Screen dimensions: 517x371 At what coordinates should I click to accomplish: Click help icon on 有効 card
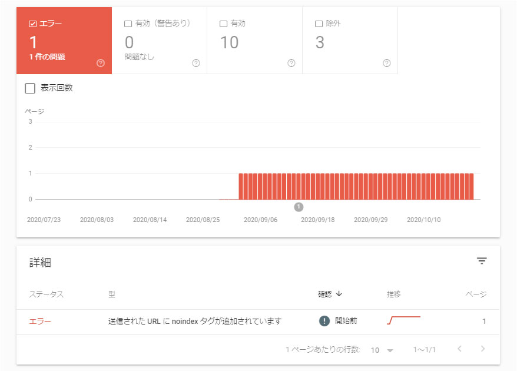click(291, 63)
